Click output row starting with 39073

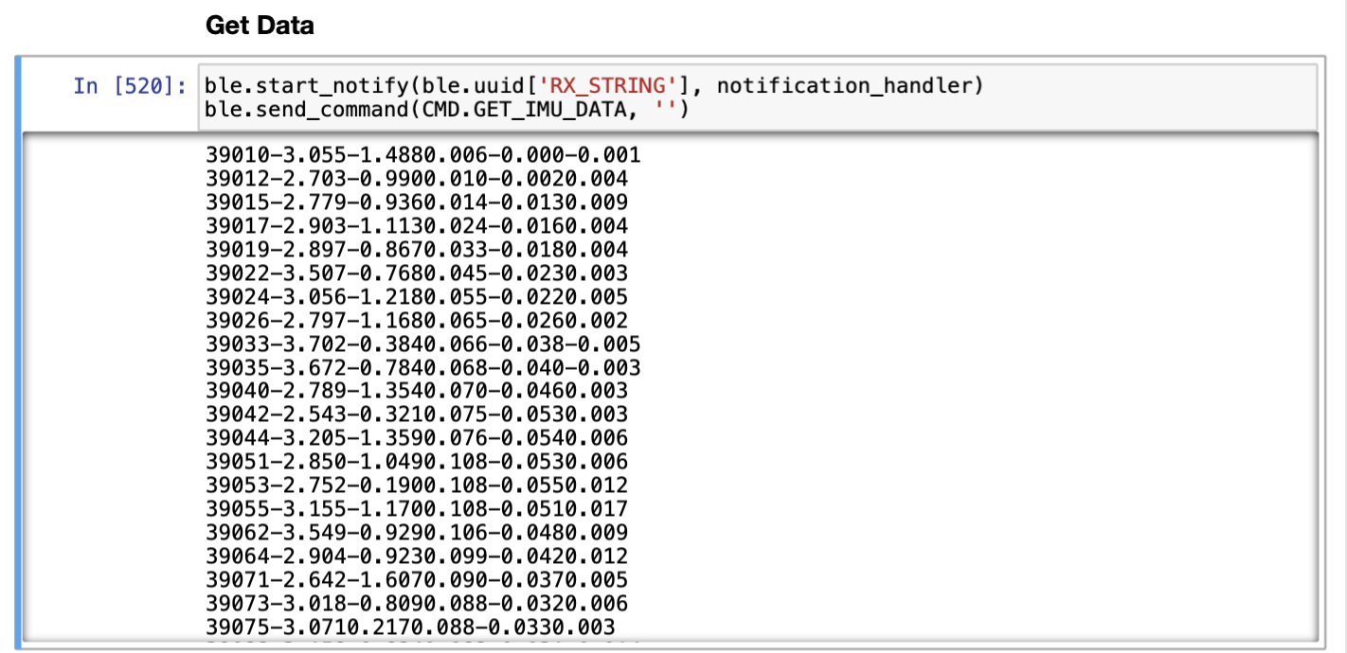pyautogui.click(x=417, y=604)
